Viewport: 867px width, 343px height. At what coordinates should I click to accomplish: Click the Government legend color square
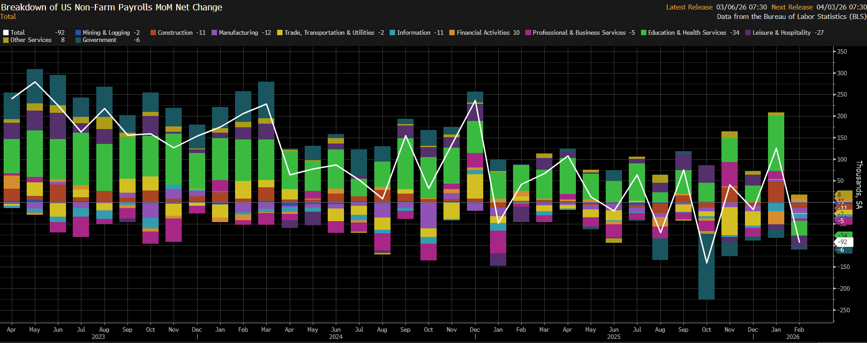pos(78,40)
